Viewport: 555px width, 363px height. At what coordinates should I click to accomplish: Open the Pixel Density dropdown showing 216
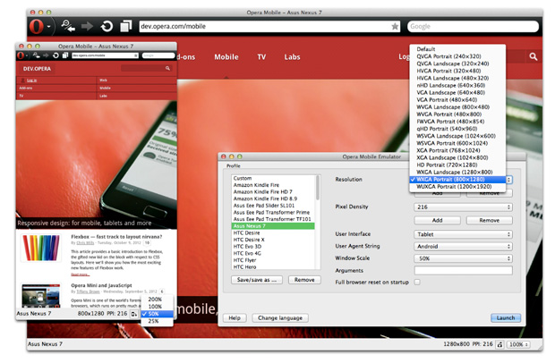(x=463, y=207)
